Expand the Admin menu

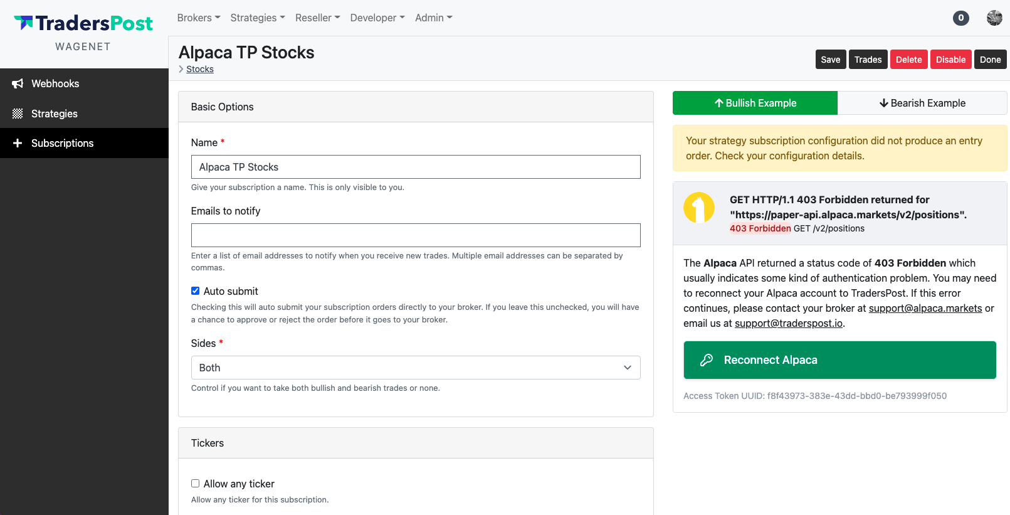point(434,18)
